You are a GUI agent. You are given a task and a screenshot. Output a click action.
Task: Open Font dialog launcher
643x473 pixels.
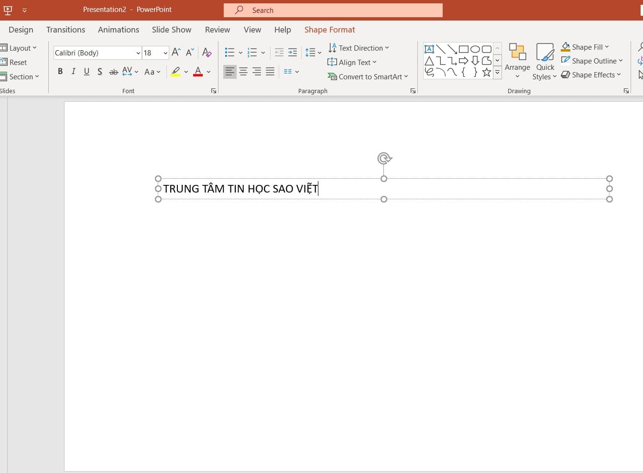tap(214, 91)
